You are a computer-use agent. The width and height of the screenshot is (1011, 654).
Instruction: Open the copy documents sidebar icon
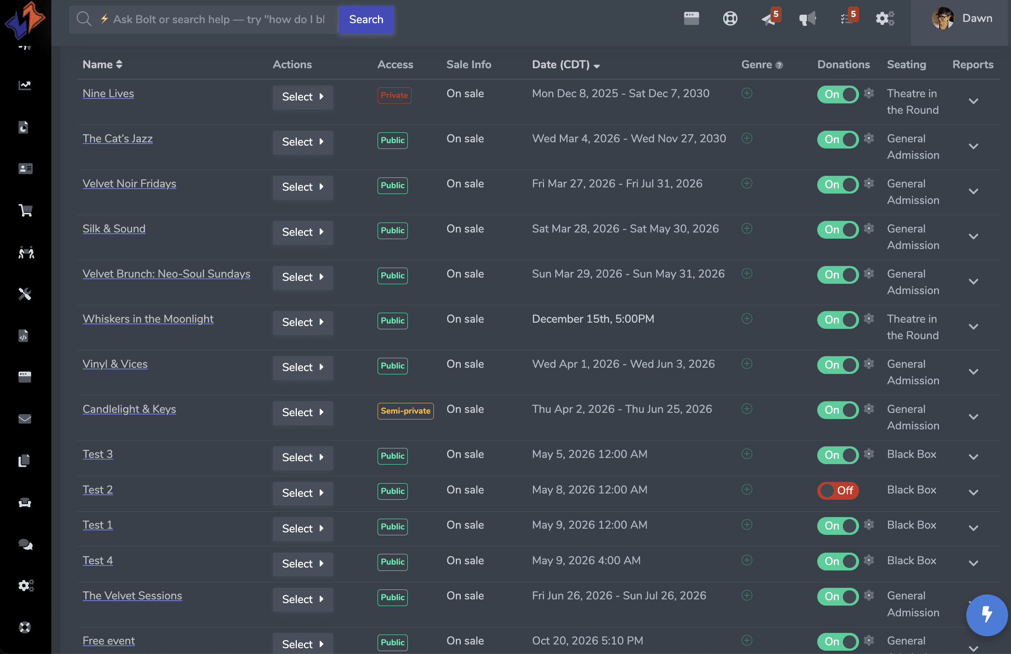(24, 460)
